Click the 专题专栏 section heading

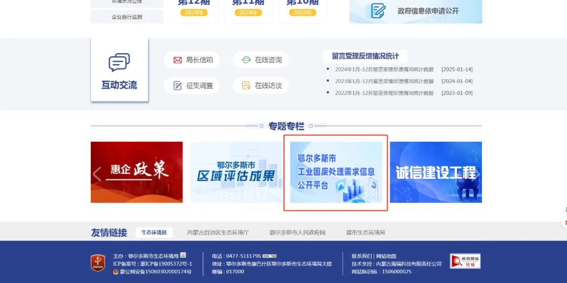pyautogui.click(x=286, y=126)
